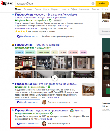Click the green chat icon beside LegkoMarket.ru Гардеробные

click(x=51, y=114)
